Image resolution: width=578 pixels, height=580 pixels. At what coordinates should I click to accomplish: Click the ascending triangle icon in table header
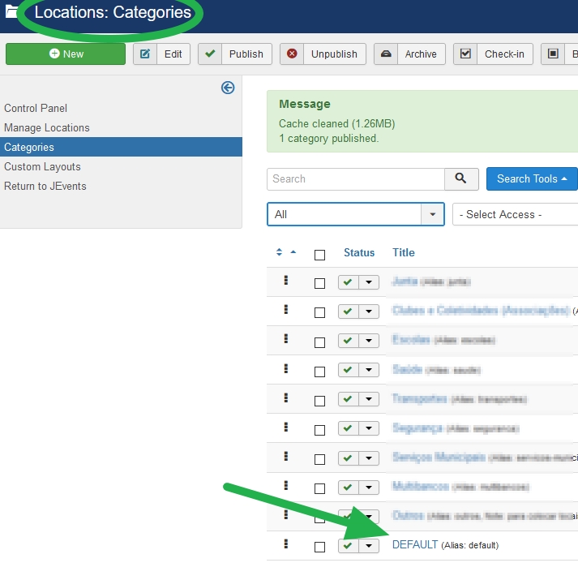coord(293,252)
